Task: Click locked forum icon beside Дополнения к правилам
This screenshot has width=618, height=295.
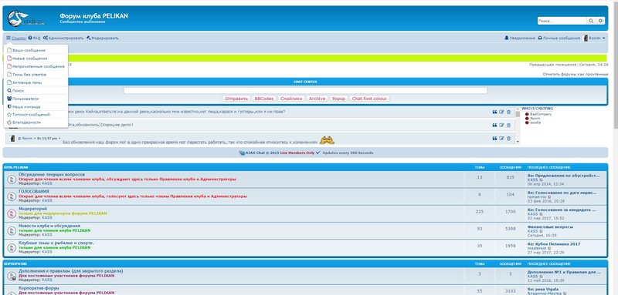Action: point(12,276)
